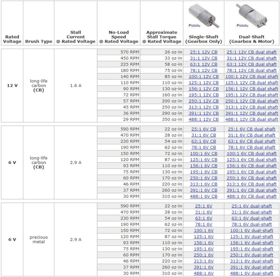Open the 125:1 6V dual-shaft link
The image size is (280, 277).
(x=252, y=237)
